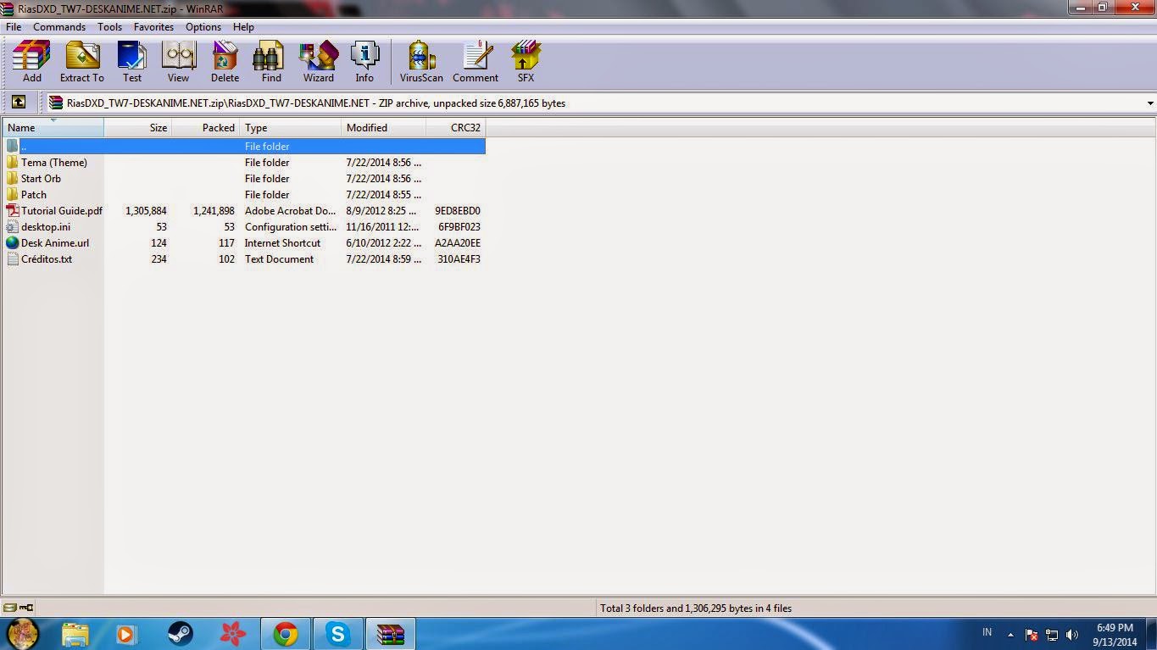Click the desktop.ini file icon

[x=12, y=226]
